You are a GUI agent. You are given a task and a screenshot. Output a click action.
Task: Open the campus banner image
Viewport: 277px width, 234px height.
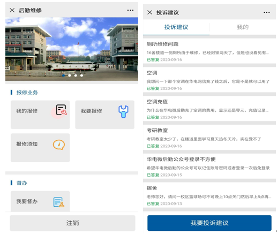[x=72, y=49]
